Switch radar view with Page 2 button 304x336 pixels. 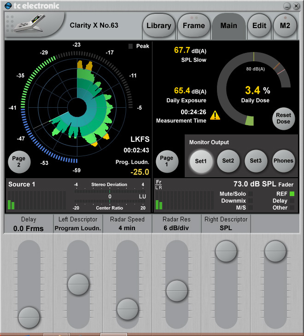pos(19,162)
